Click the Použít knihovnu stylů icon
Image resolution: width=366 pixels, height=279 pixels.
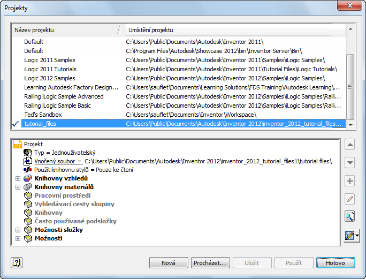click(27, 170)
